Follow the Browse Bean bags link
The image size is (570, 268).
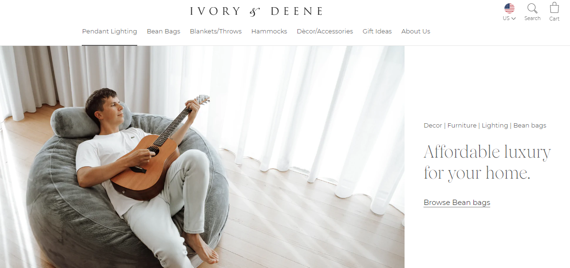point(457,203)
